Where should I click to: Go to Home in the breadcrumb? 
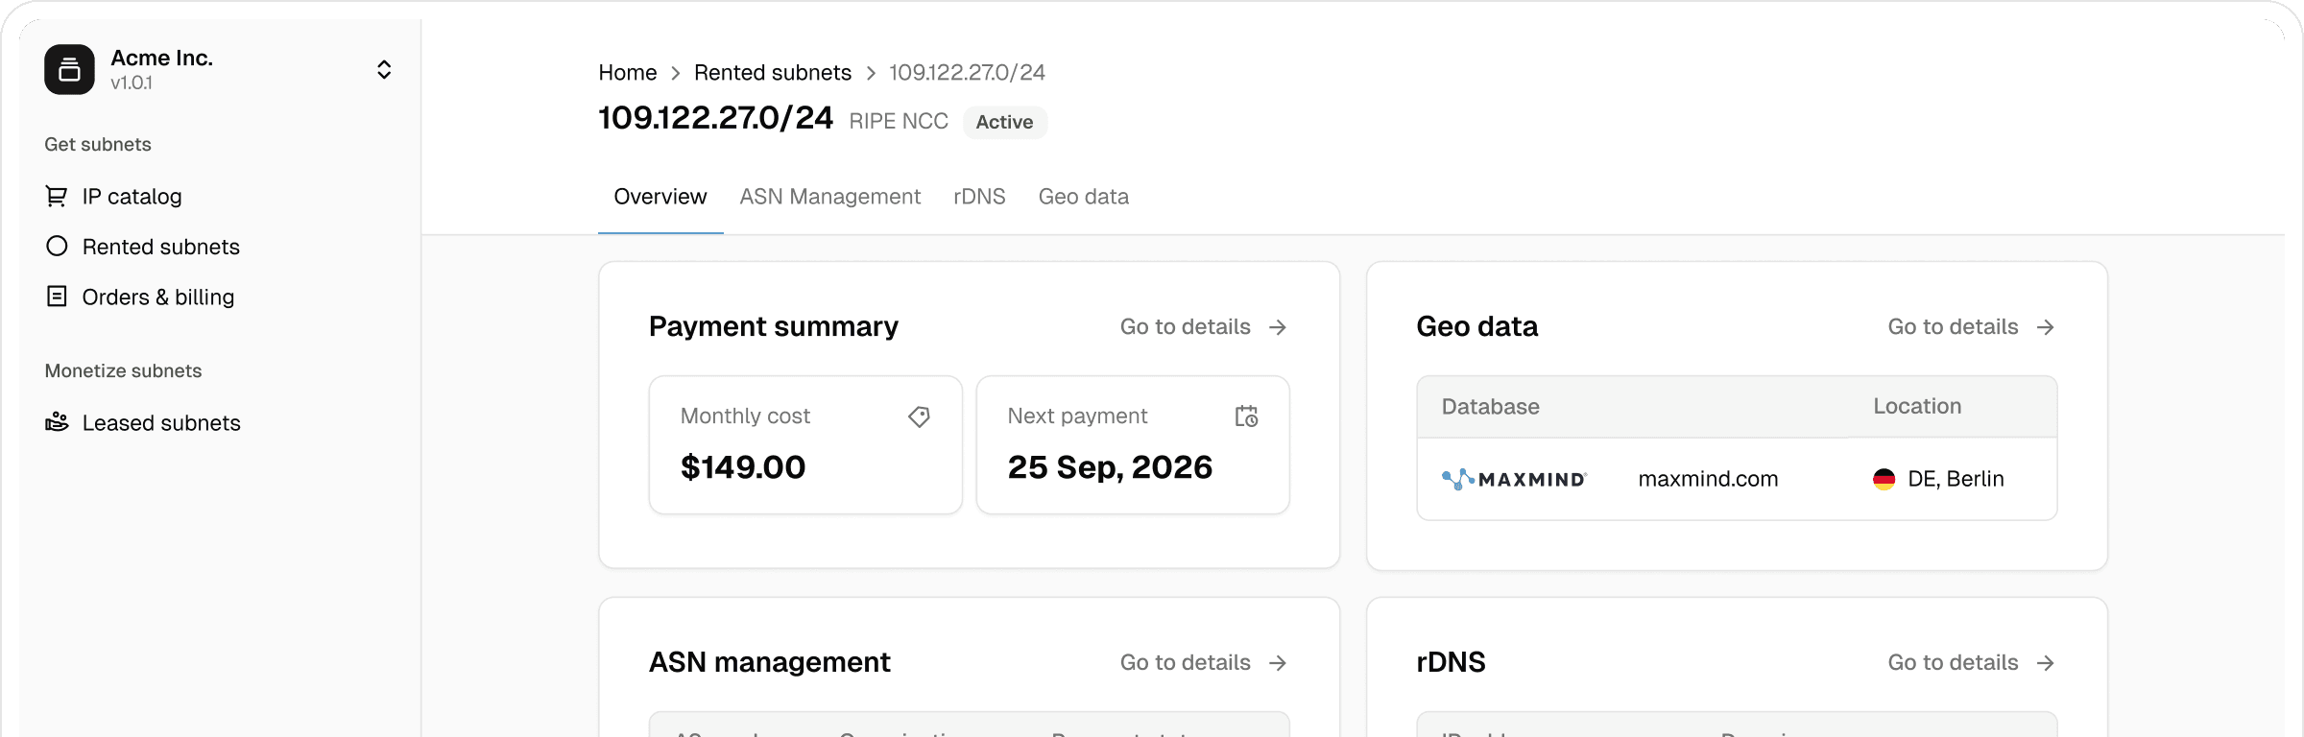click(627, 73)
